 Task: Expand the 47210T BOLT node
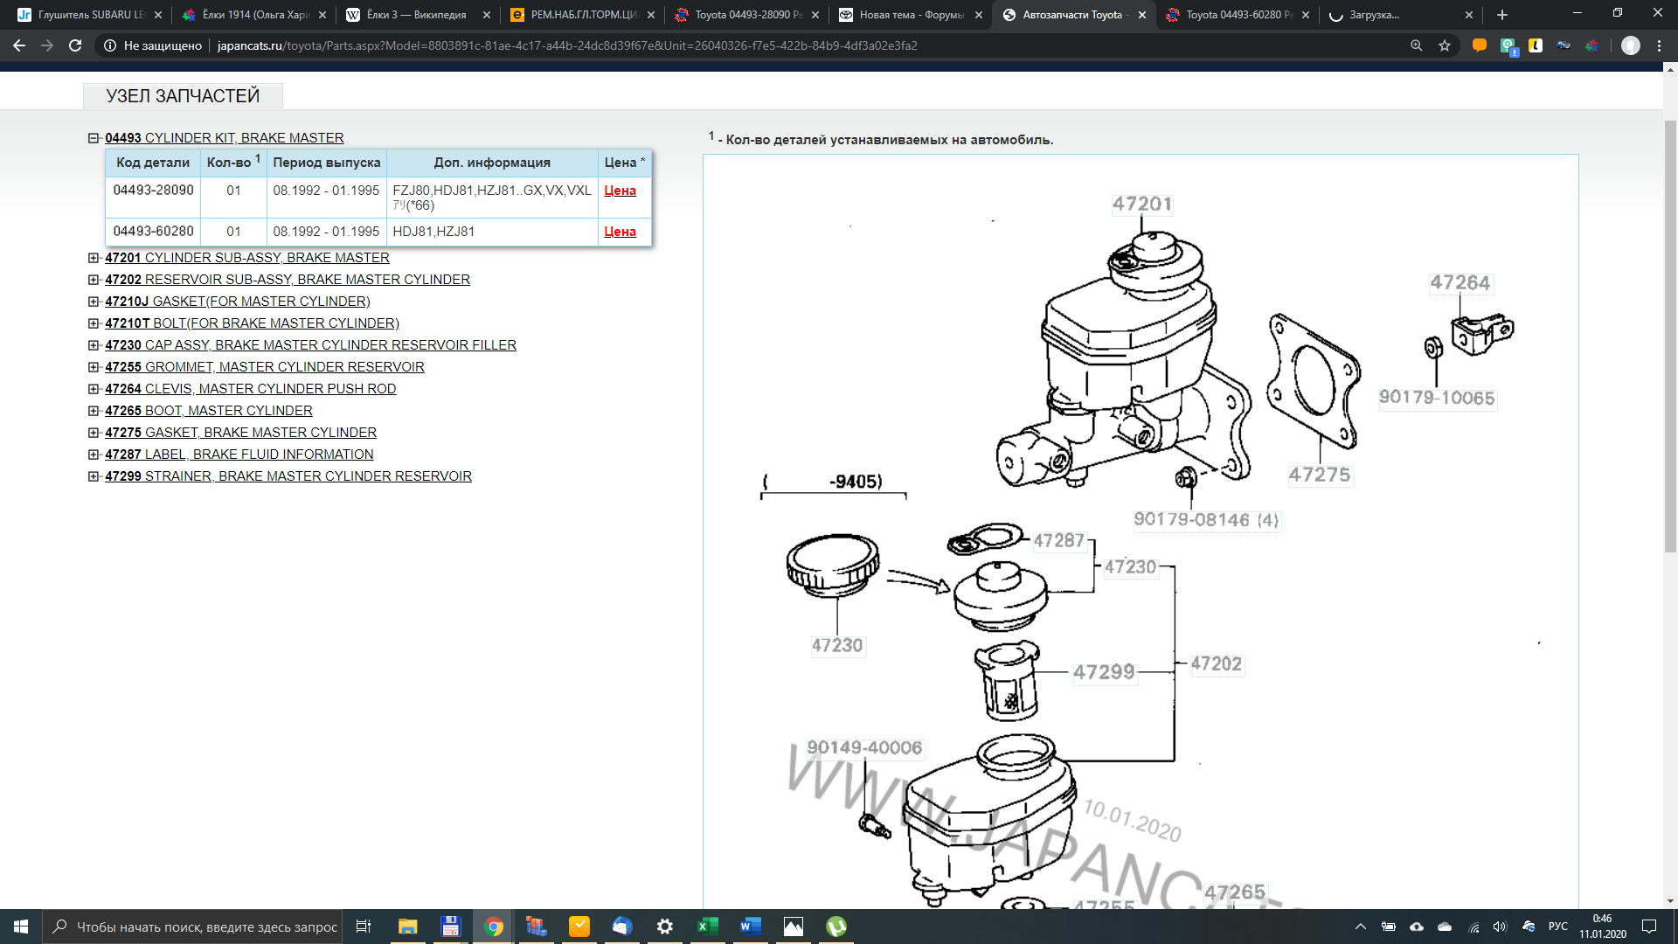pos(94,323)
